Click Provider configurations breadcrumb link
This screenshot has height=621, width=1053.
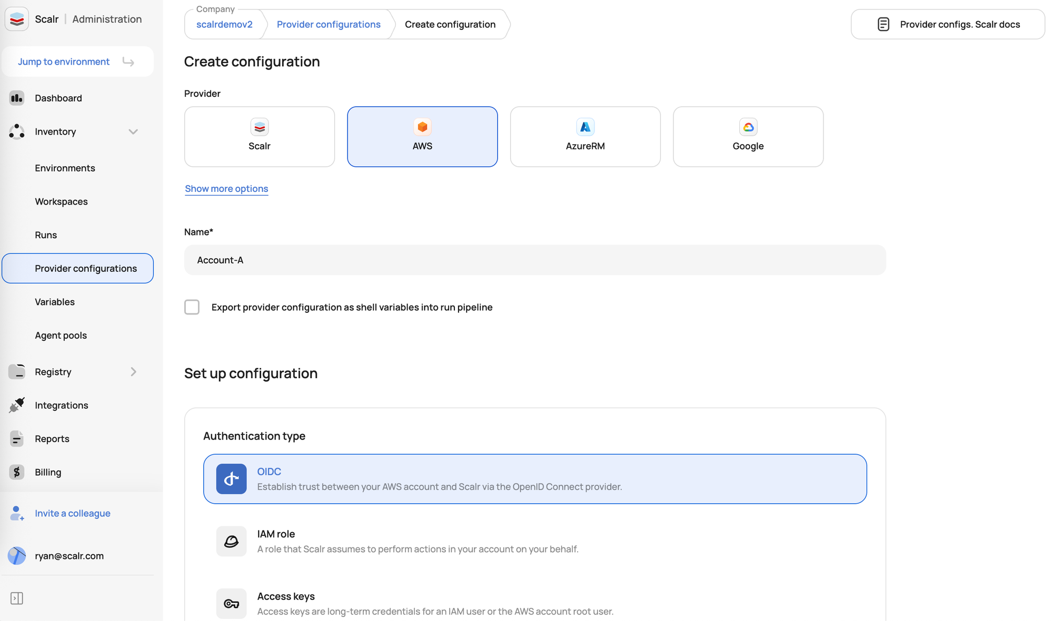[x=329, y=24]
